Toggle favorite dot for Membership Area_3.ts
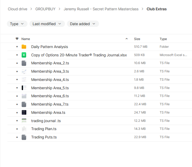Screen dimensions: 192x167 (17, 71)
